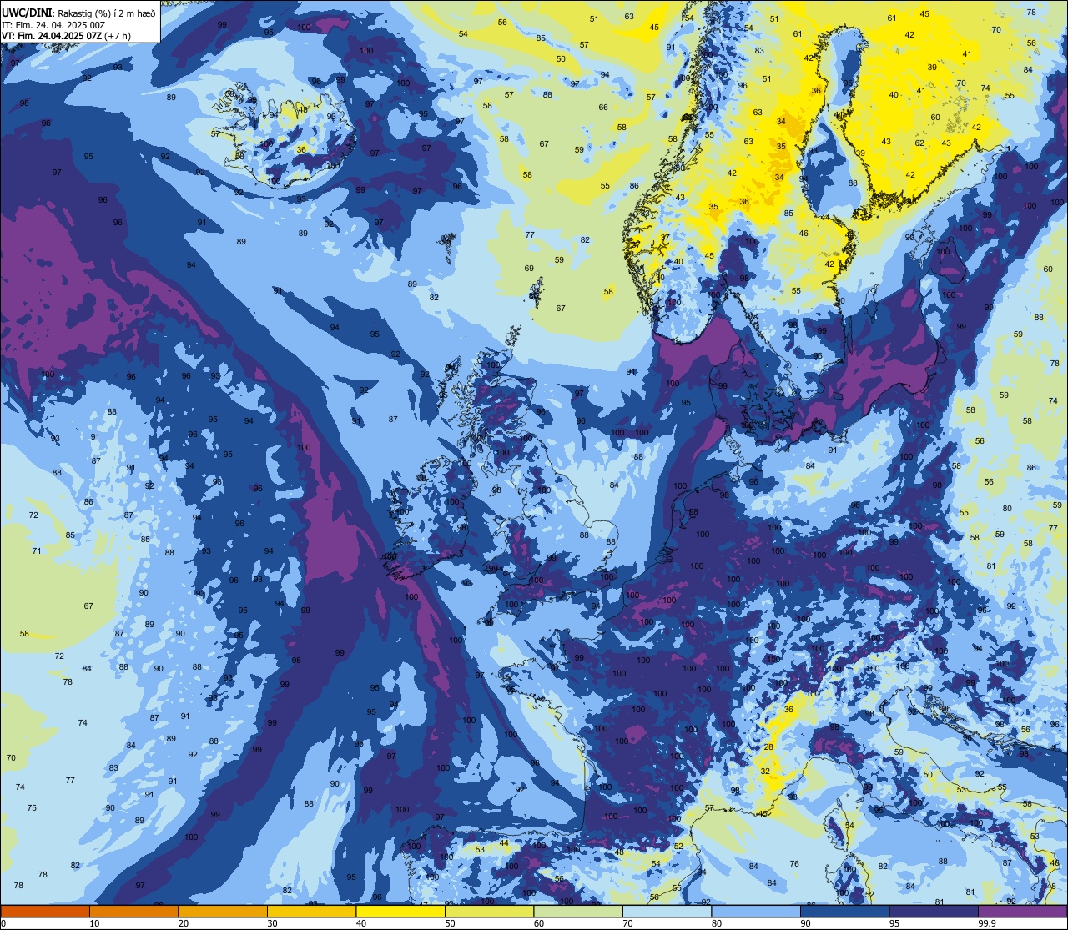
Task: Click the humidity value '75' on the map
Action: tap(32, 807)
